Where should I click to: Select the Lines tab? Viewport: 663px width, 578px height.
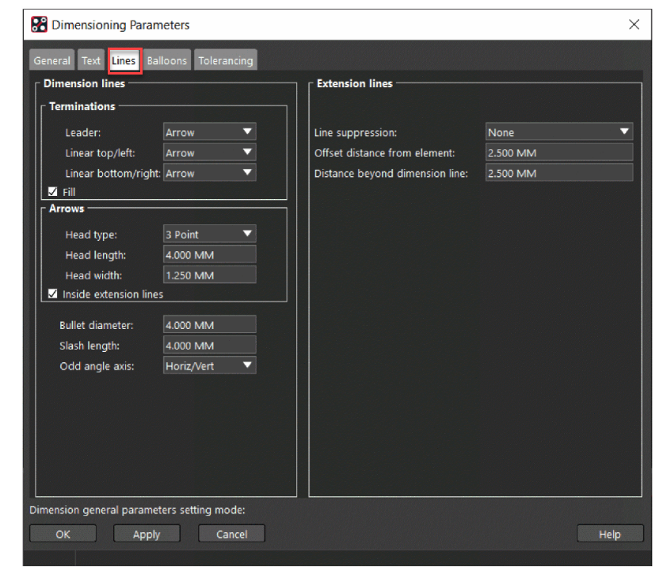pyautogui.click(x=124, y=60)
